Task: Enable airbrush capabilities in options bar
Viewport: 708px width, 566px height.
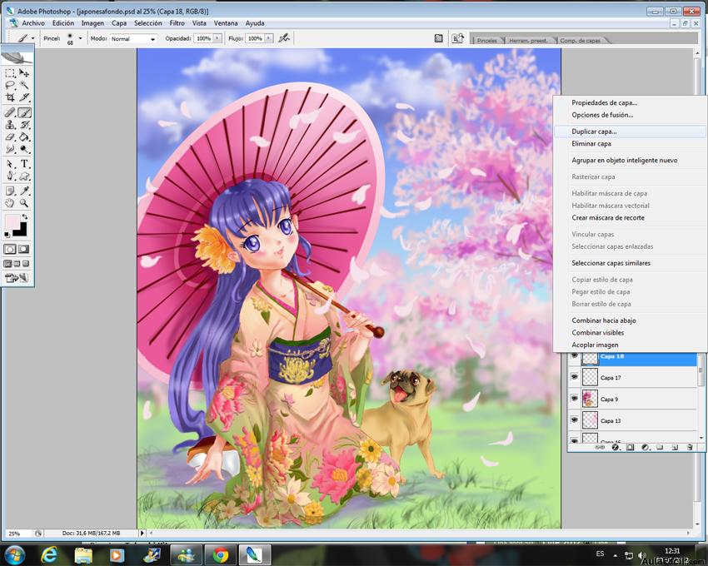Action: tap(284, 38)
